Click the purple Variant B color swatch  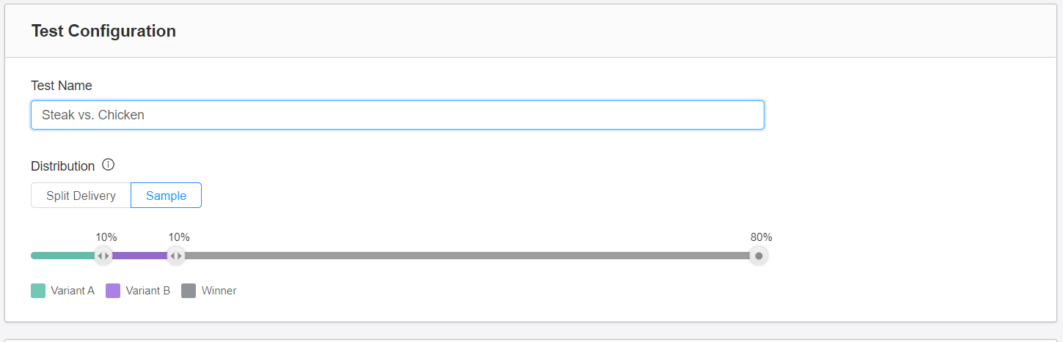(113, 291)
